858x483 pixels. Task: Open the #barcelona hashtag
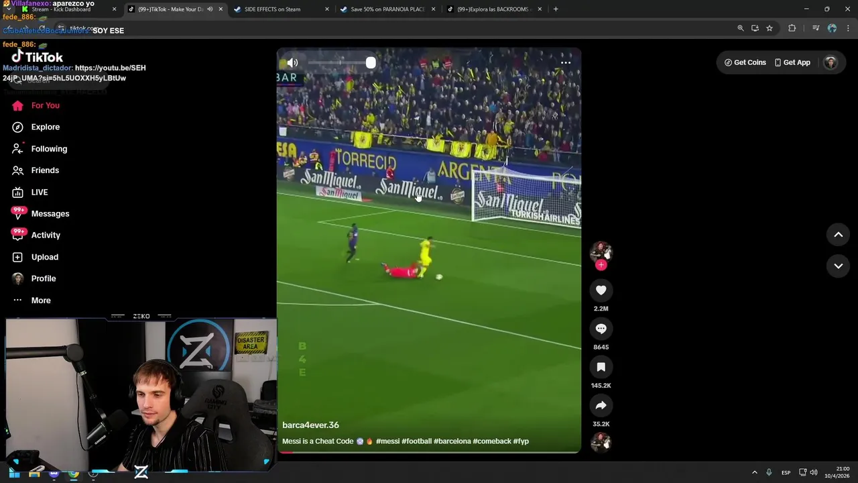tap(452, 441)
